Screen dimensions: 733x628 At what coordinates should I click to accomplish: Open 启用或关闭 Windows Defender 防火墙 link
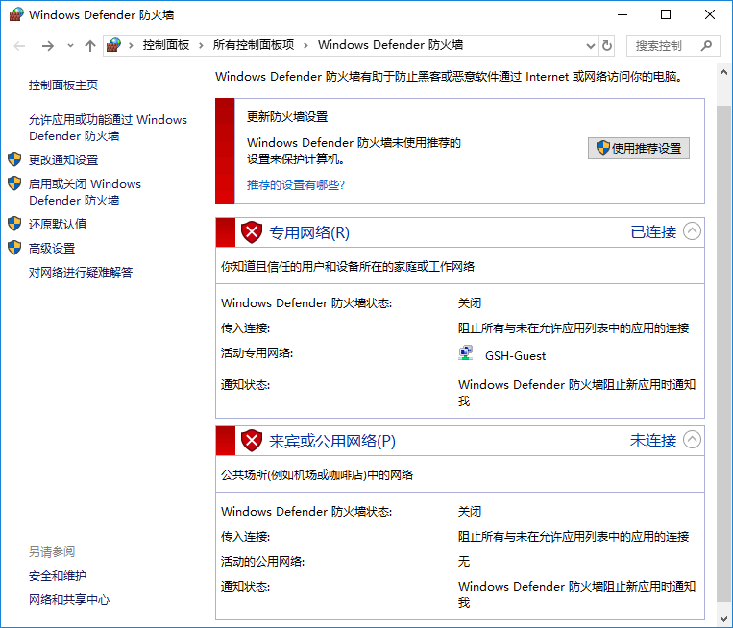click(85, 192)
